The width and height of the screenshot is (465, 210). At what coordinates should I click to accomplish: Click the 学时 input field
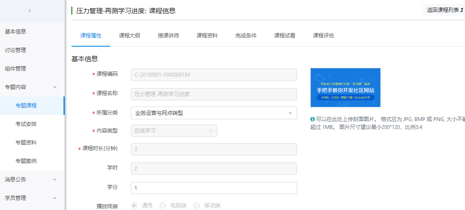pyautogui.click(x=214, y=169)
